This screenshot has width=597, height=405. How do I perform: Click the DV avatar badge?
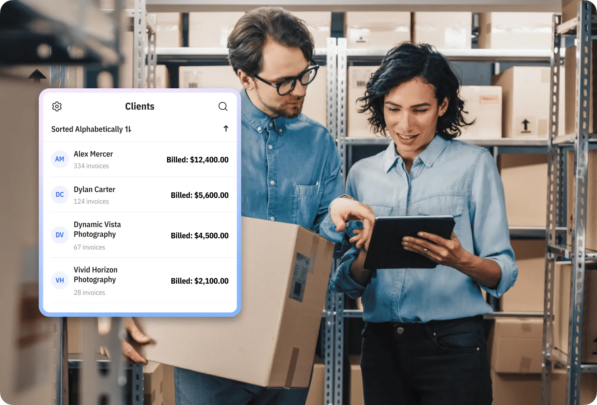[x=60, y=235]
